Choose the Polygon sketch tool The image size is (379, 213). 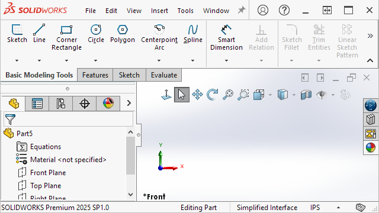pyautogui.click(x=123, y=34)
